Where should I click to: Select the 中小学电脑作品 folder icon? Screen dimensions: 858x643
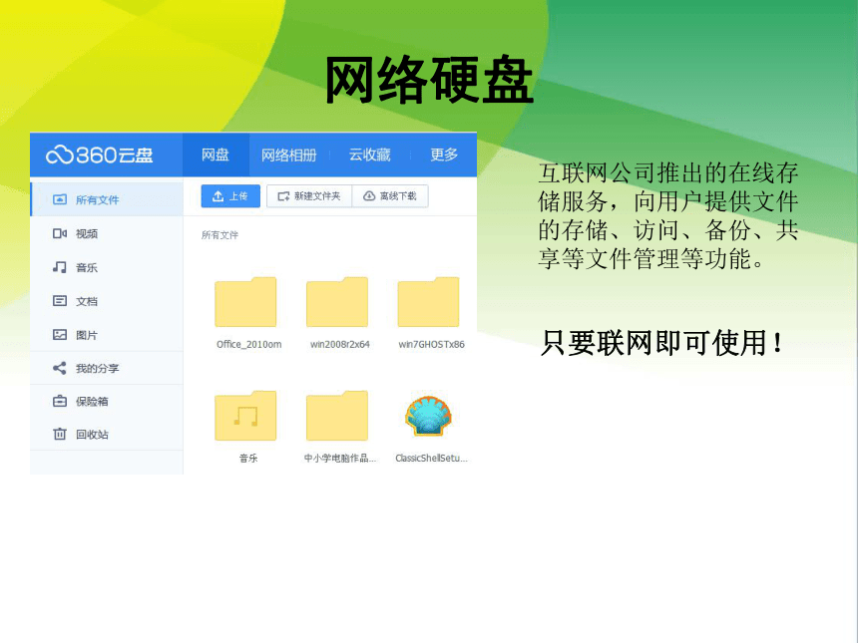coord(337,416)
